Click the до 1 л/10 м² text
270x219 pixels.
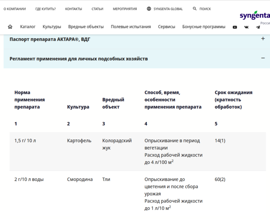158,208
